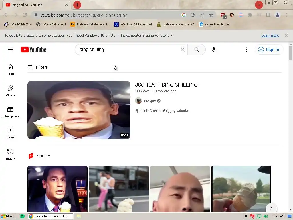Open the Short showing people on the street
The width and height of the screenshot is (293, 220).
click(x=119, y=189)
